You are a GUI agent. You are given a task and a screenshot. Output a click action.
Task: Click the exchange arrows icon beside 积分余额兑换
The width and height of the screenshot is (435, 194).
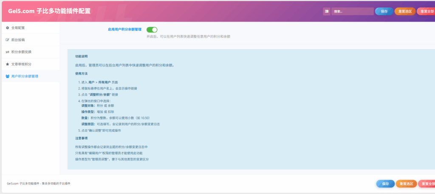[x=8, y=52]
